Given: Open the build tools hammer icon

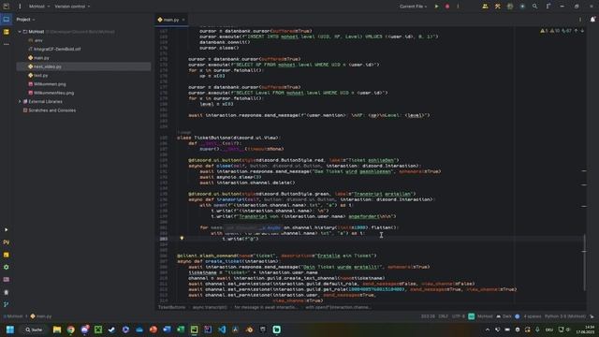Looking at the screenshot, I should click(x=497, y=7).
